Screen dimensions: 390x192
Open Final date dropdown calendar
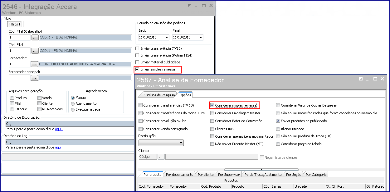(x=200, y=37)
